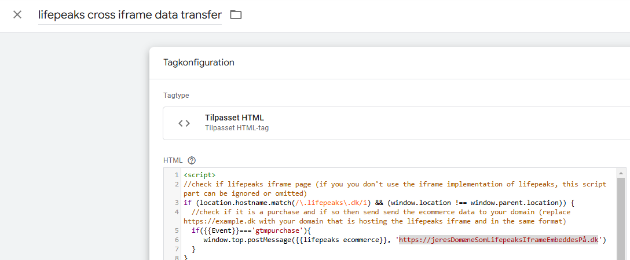Image resolution: width=630 pixels, height=260 pixels.
Task: Edit the tag name 'lifepeaks cross iframe data transfer'
Action: [130, 15]
